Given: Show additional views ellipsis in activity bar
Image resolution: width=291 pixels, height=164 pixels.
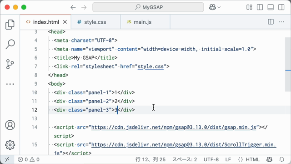Looking at the screenshot, I should [x=10, y=84].
